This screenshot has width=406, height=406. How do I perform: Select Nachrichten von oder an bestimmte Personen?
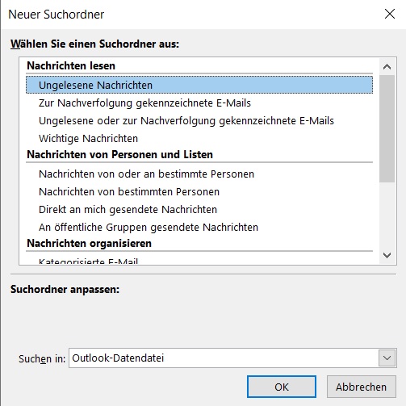tap(199, 174)
